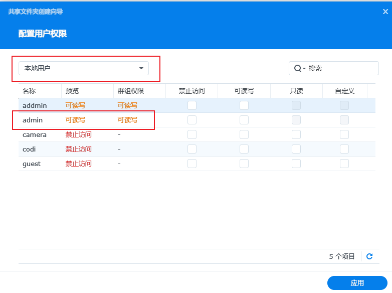Select the admin user row

(33, 120)
